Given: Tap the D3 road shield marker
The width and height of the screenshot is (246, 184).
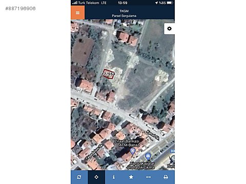Looking at the screenshot, I should 173,151.
